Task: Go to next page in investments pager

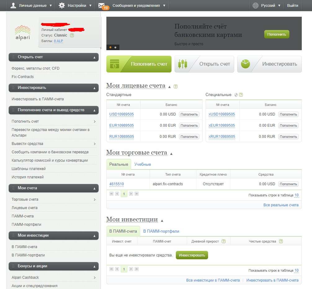Action: pos(131,269)
